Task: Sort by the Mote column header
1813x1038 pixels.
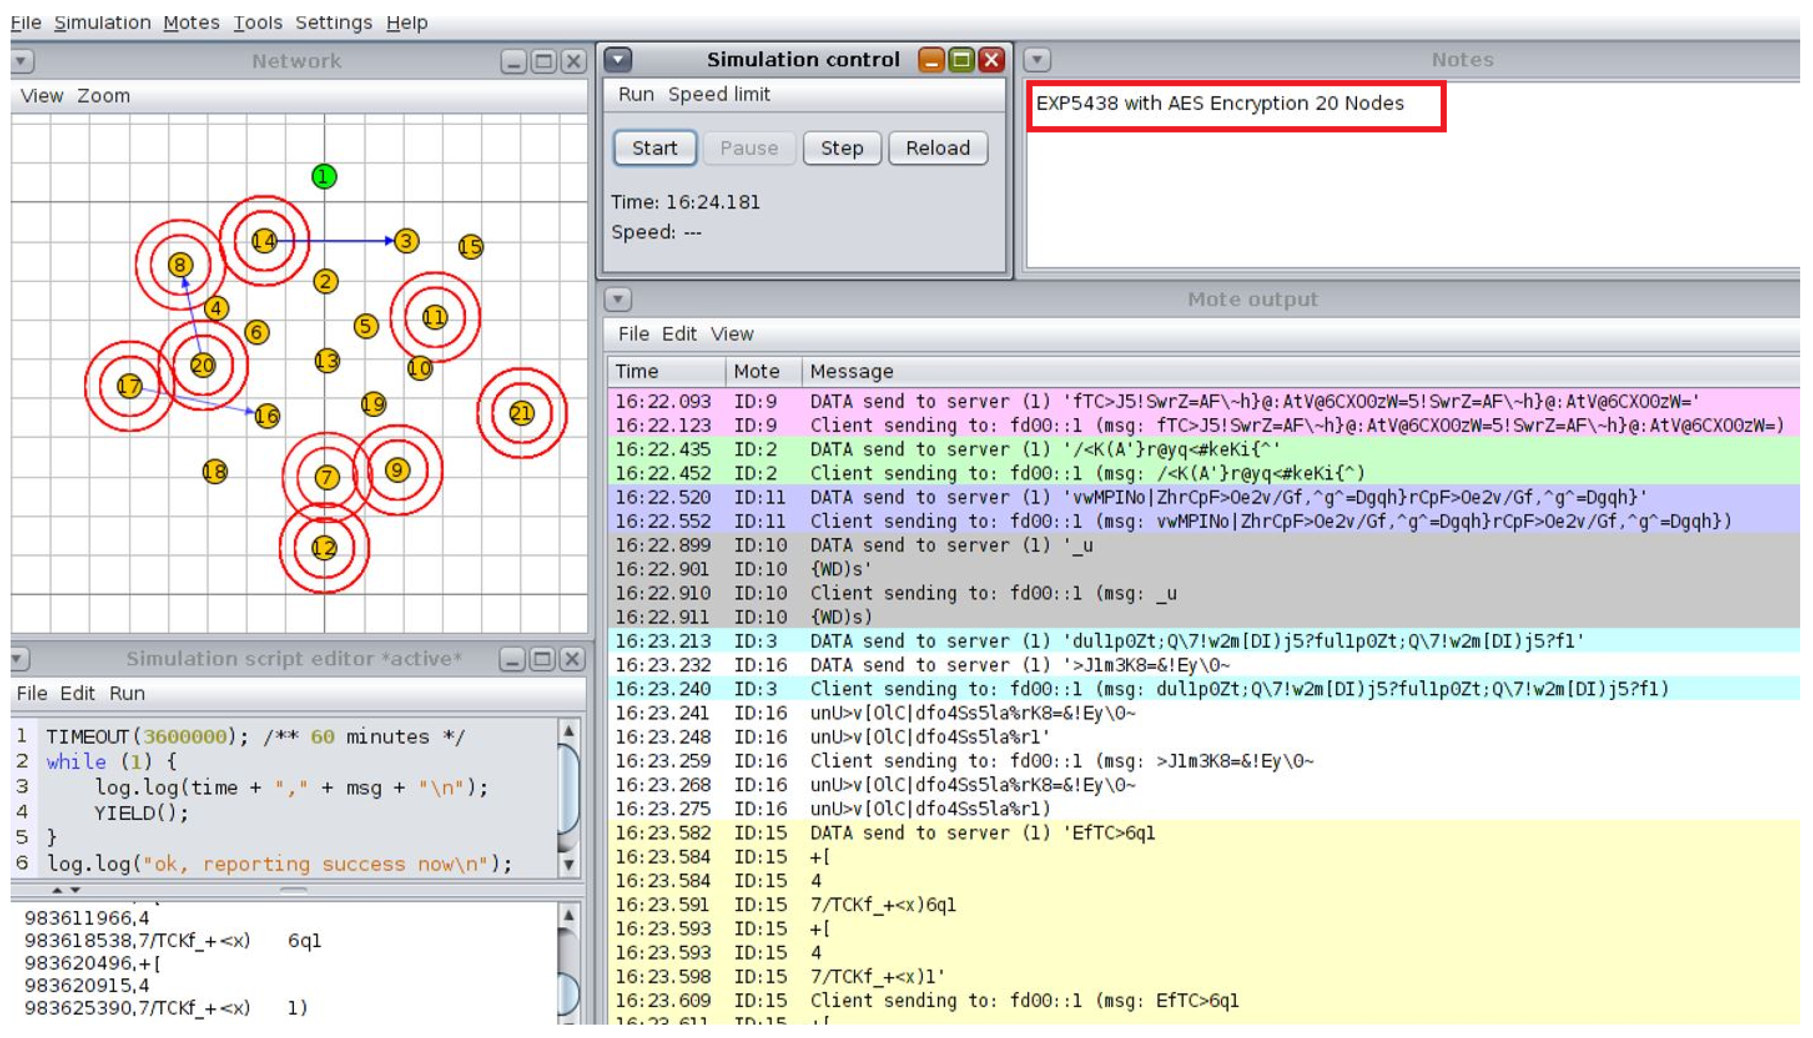Action: (757, 371)
